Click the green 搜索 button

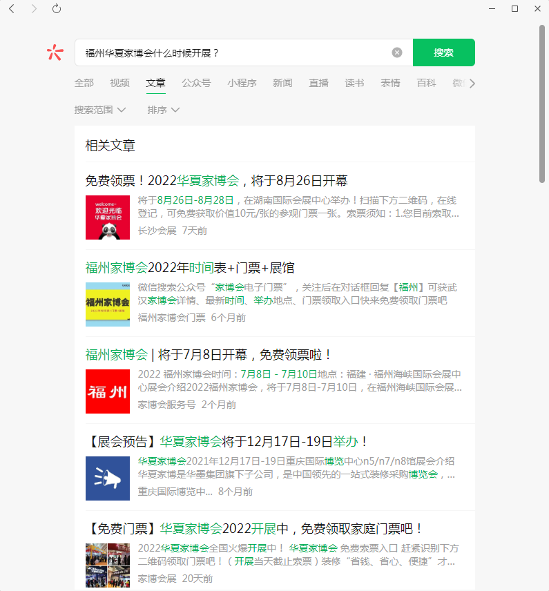(x=444, y=52)
